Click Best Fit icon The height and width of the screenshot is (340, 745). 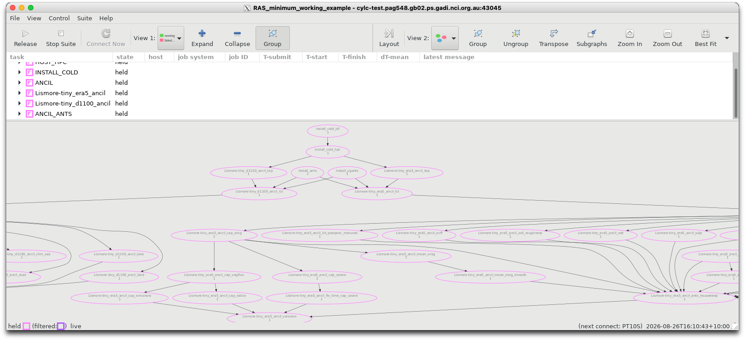[705, 33]
